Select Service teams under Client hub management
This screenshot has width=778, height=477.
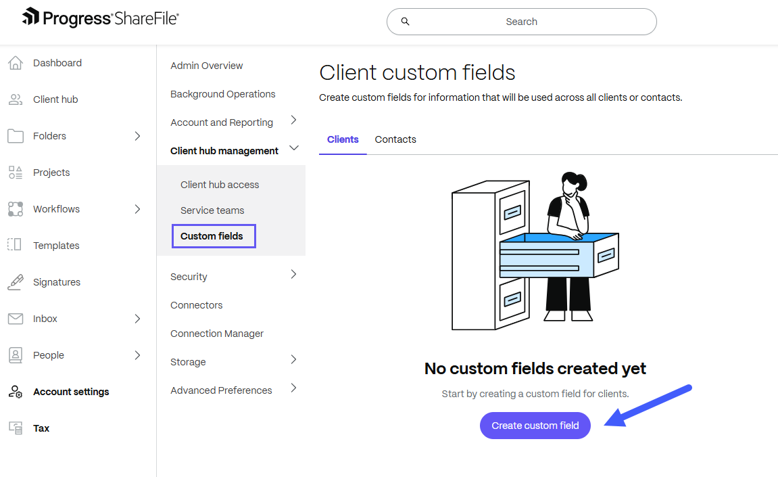coord(212,210)
